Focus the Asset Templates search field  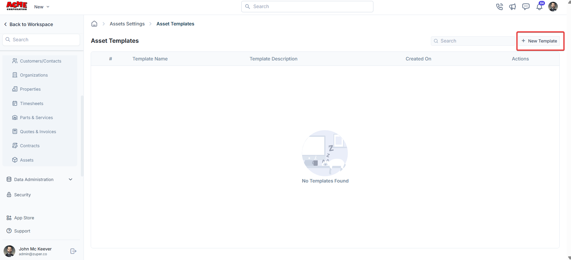coord(473,41)
